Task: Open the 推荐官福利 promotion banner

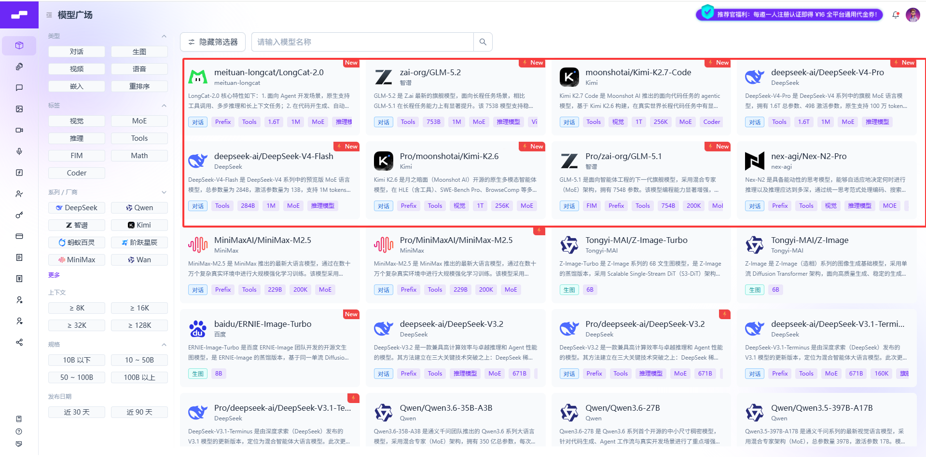Action: point(789,14)
